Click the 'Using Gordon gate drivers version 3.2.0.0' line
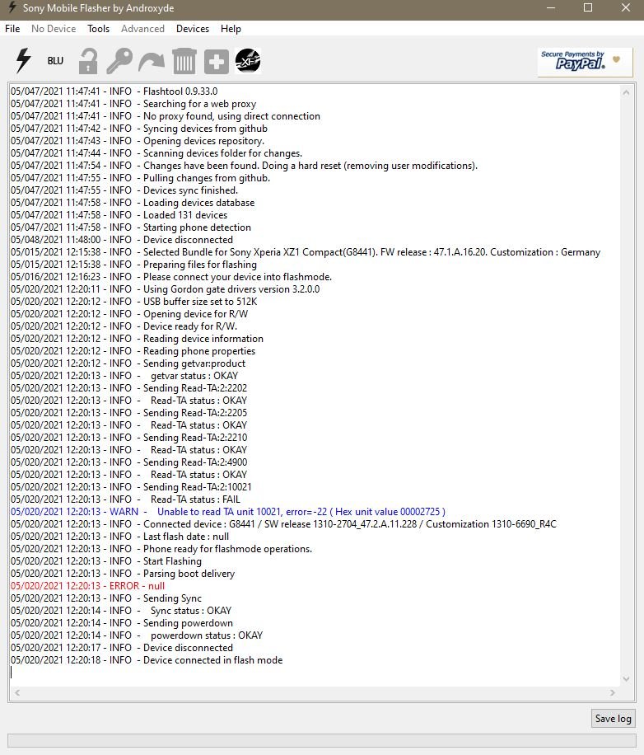The height and width of the screenshot is (755, 644). (165, 289)
